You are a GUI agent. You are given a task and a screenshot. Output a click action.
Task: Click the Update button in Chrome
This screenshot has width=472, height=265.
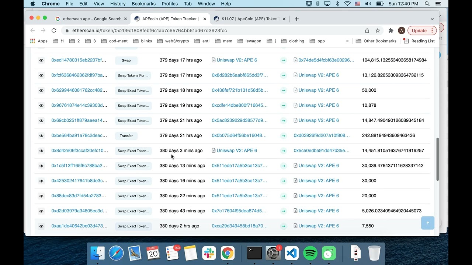tap(422, 31)
